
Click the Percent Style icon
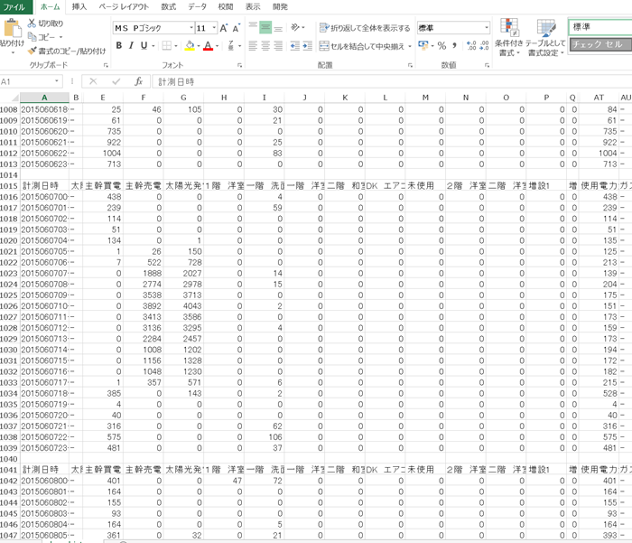(442, 45)
